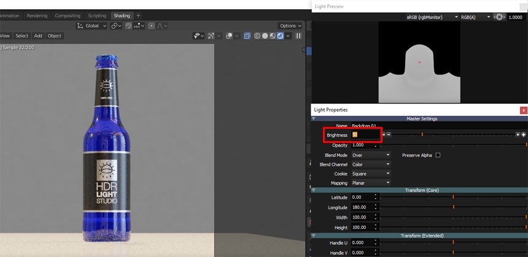This screenshot has width=528, height=257.
Task: Collapse the Master Settings section
Action: tap(314, 119)
